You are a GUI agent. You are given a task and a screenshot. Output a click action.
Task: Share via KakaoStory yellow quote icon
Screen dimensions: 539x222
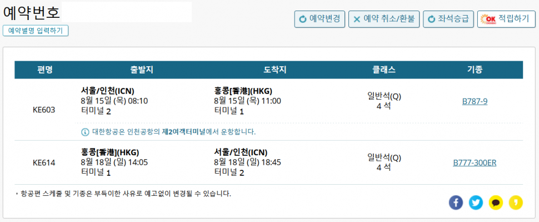point(516,203)
